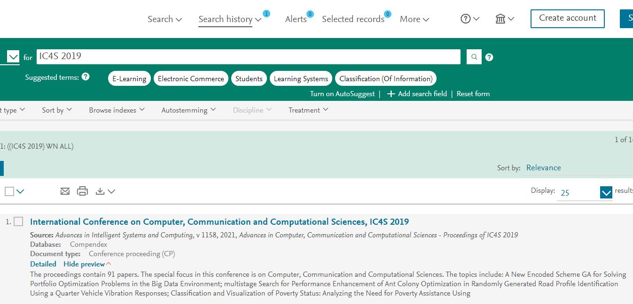Tick the checkbox for result 1
This screenshot has width=633, height=304.
click(18, 221)
